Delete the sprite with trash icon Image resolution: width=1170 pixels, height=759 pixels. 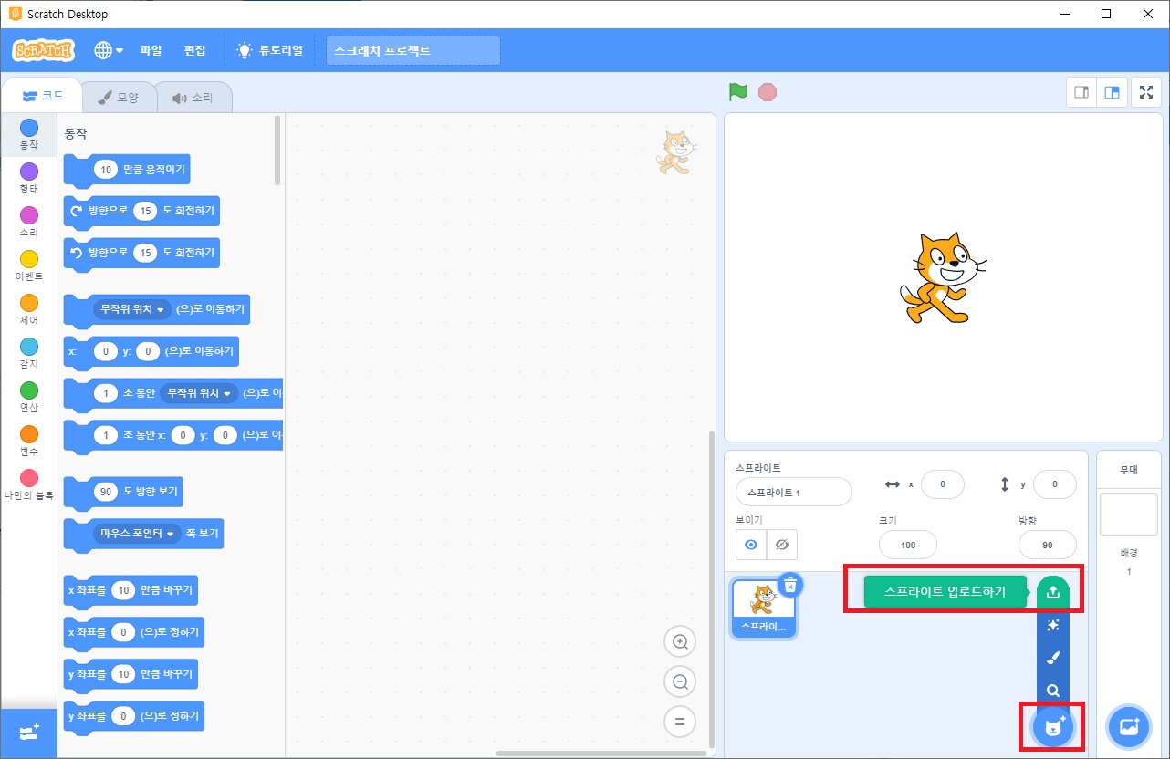pos(790,585)
